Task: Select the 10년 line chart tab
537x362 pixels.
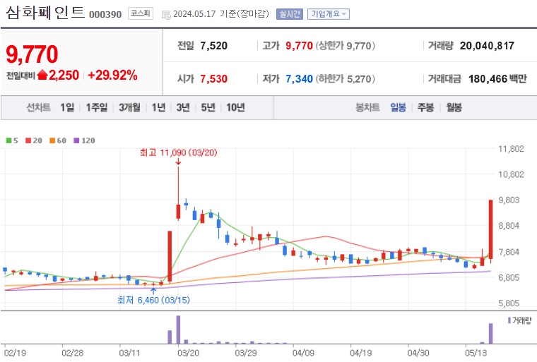Action: tap(235, 107)
